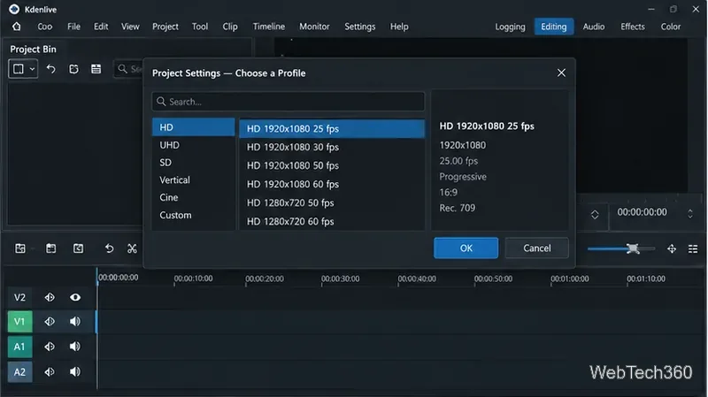Image resolution: width=708 pixels, height=397 pixels.
Task: Open the Settings menu
Action: point(360,27)
